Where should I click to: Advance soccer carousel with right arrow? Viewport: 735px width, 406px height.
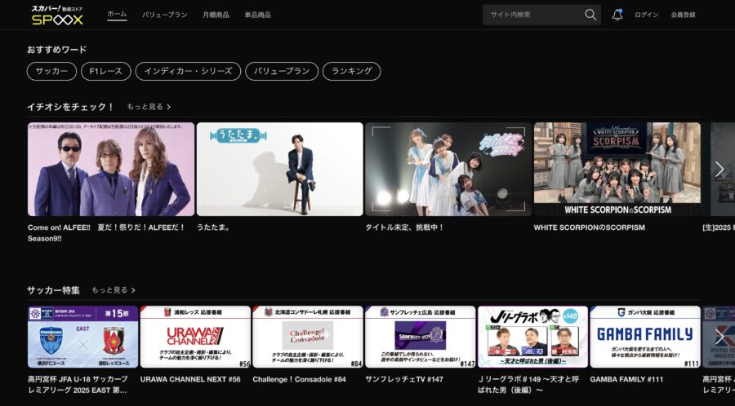[719, 336]
